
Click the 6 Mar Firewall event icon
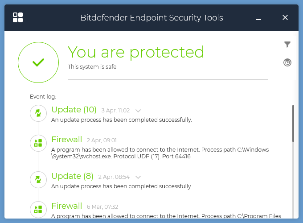(x=38, y=209)
